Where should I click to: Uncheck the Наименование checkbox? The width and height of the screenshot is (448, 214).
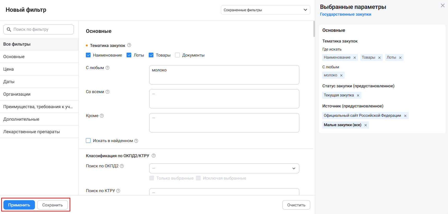click(x=88, y=55)
